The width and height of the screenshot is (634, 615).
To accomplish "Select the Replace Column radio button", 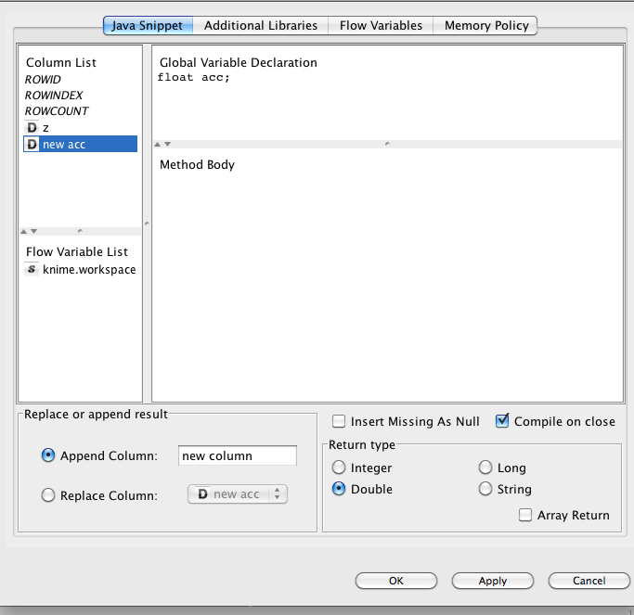I will pos(48,495).
